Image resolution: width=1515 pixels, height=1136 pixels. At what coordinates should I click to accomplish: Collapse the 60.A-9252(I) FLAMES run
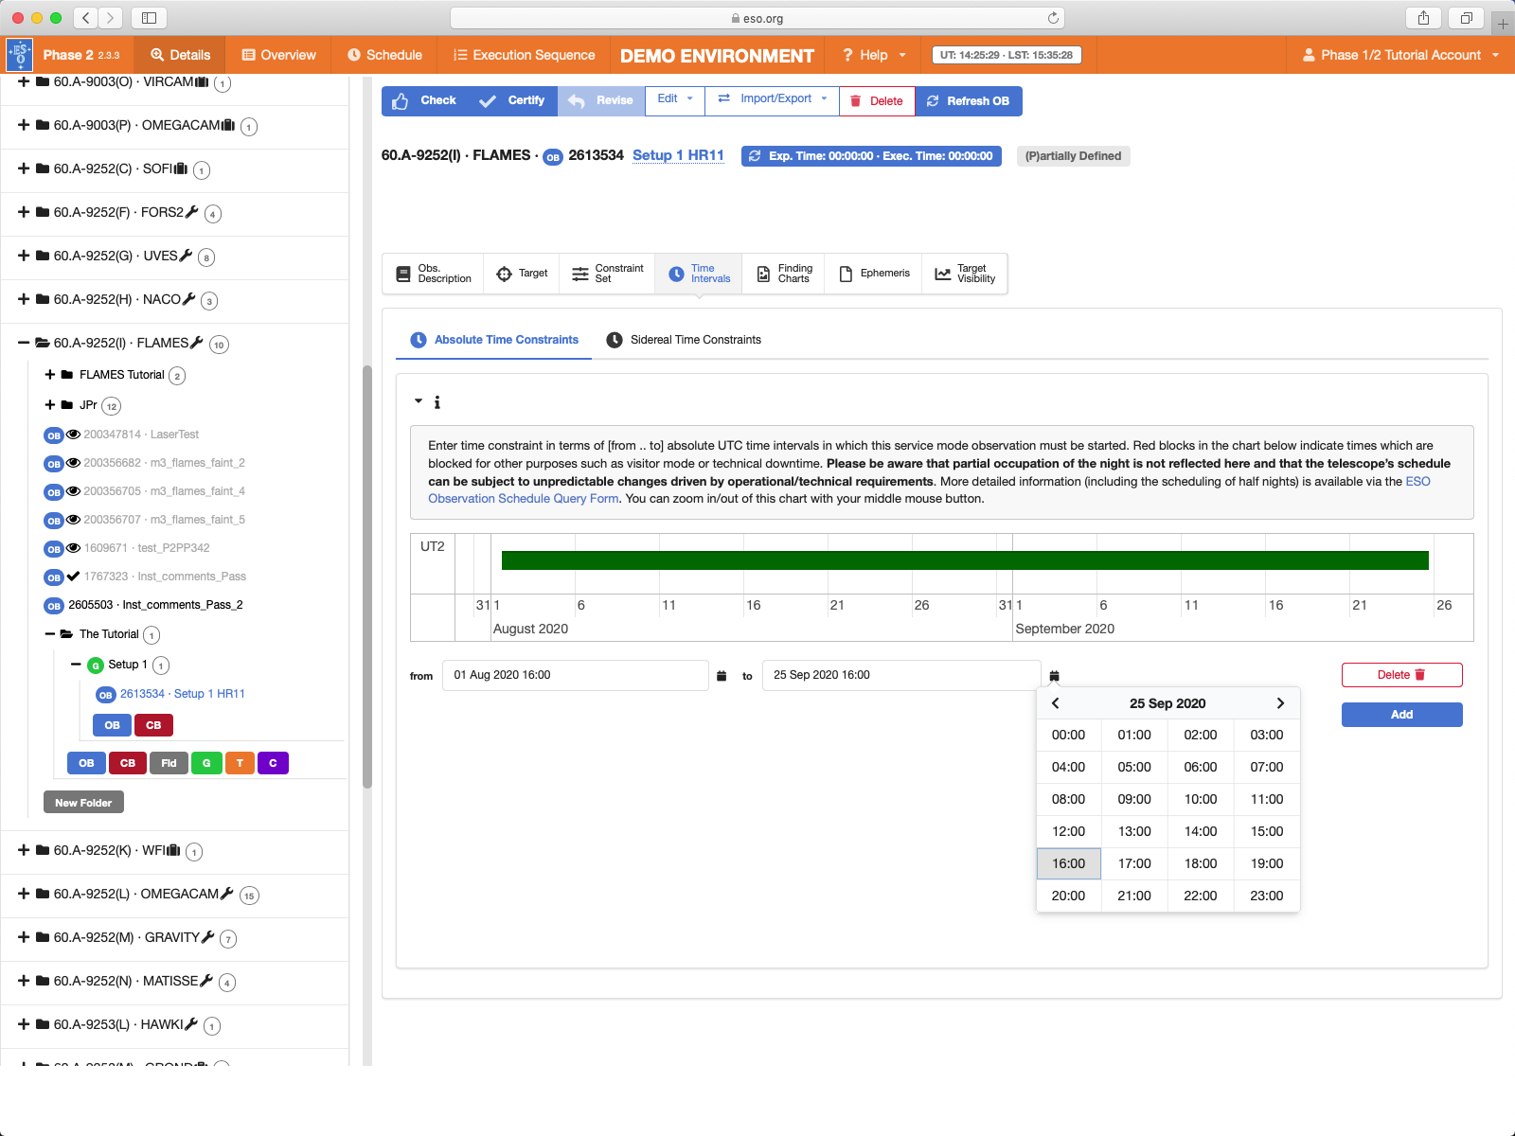pyautogui.click(x=24, y=343)
